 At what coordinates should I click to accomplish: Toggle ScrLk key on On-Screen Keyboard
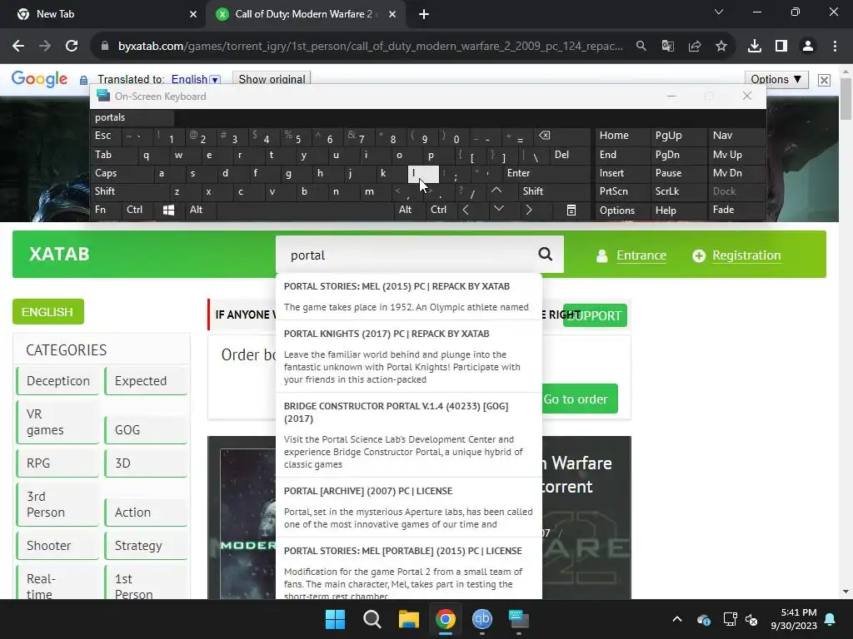tap(679, 191)
